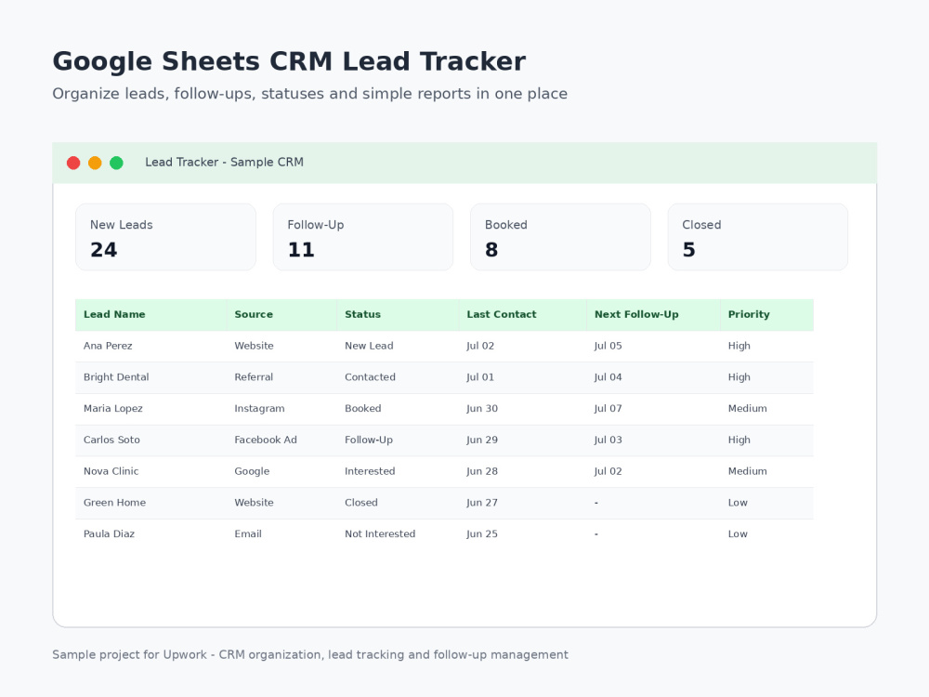The image size is (929, 697).
Task: Select the Jul 05 next follow-up cell
Action: [653, 346]
